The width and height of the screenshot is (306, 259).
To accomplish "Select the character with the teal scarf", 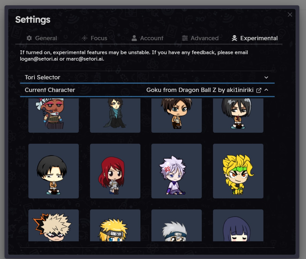I will click(115, 116).
